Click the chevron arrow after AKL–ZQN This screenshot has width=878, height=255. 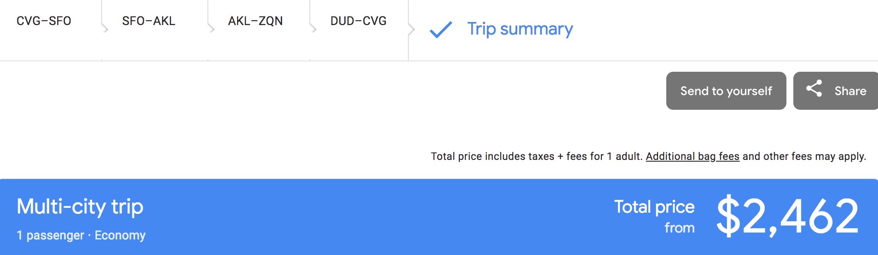tap(313, 29)
